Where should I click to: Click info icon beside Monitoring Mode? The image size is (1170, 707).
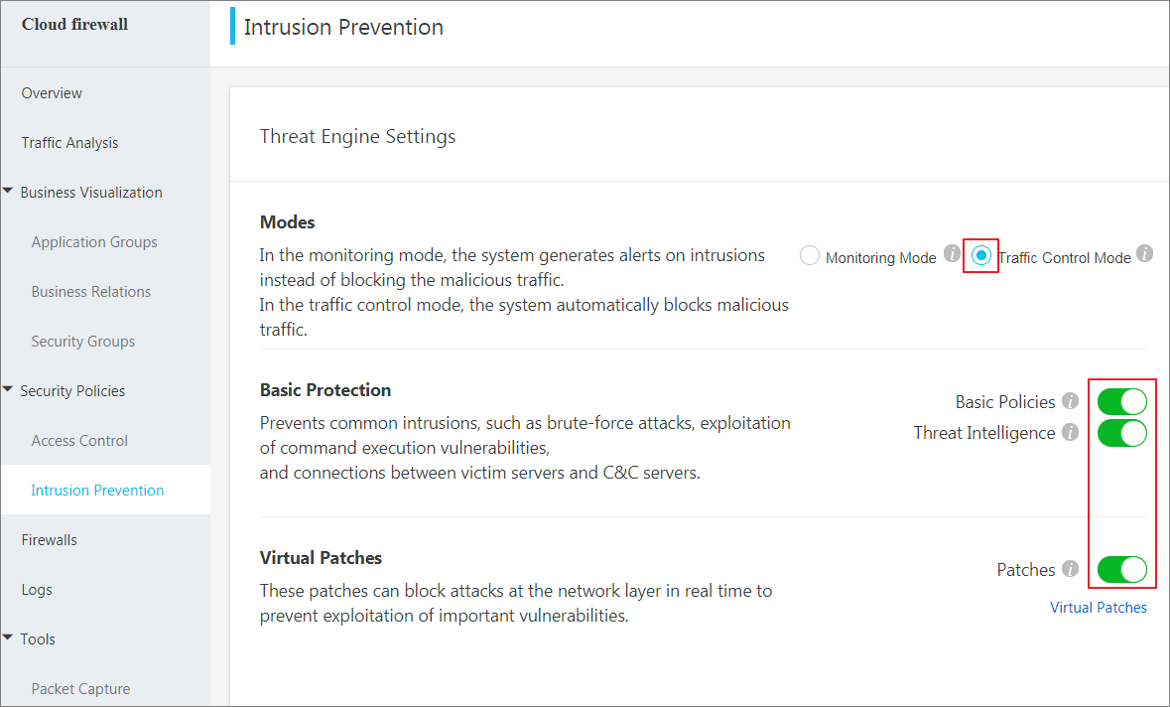[x=952, y=253]
